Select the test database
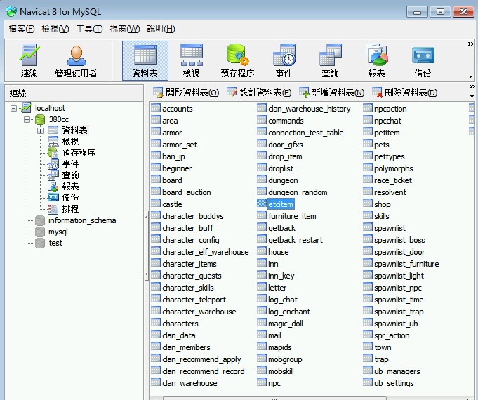The height and width of the screenshot is (400, 478). click(55, 243)
